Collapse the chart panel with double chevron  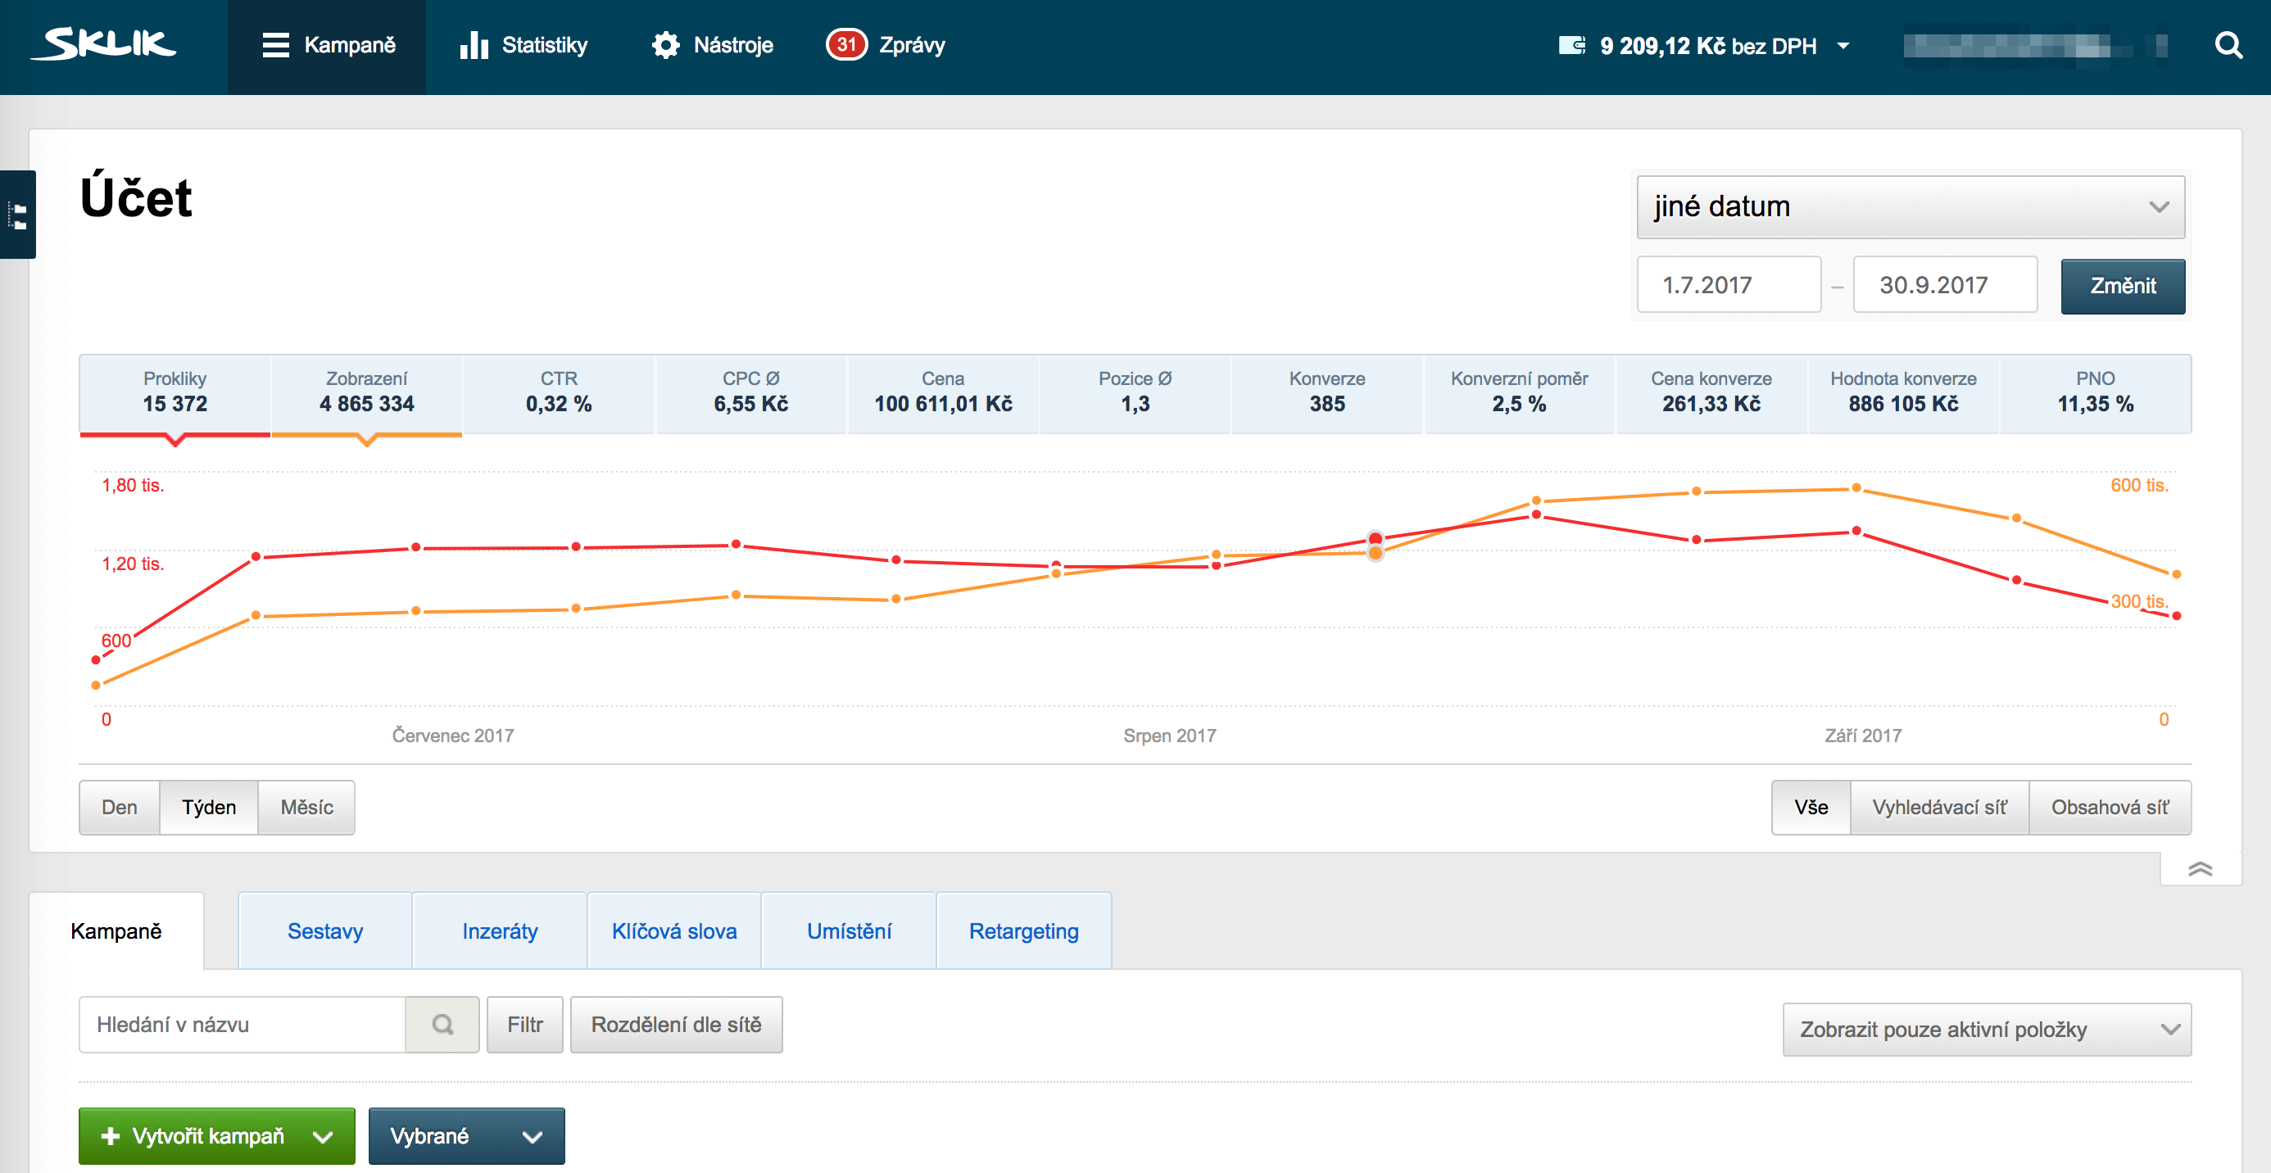2200,869
